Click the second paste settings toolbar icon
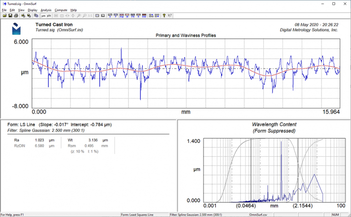The width and height of the screenshot is (351, 217). click(29, 15)
